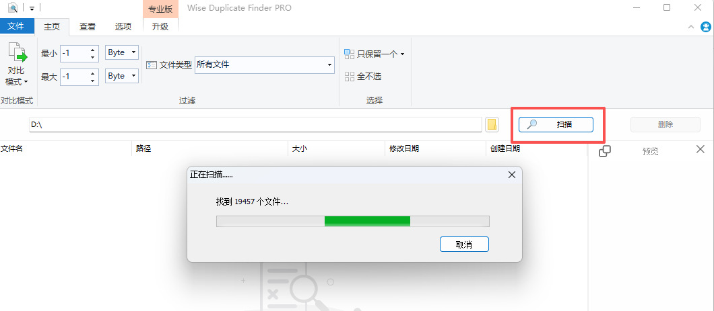The image size is (714, 311).
Task: Cancel the scan with 取消 button
Action: tap(464, 245)
